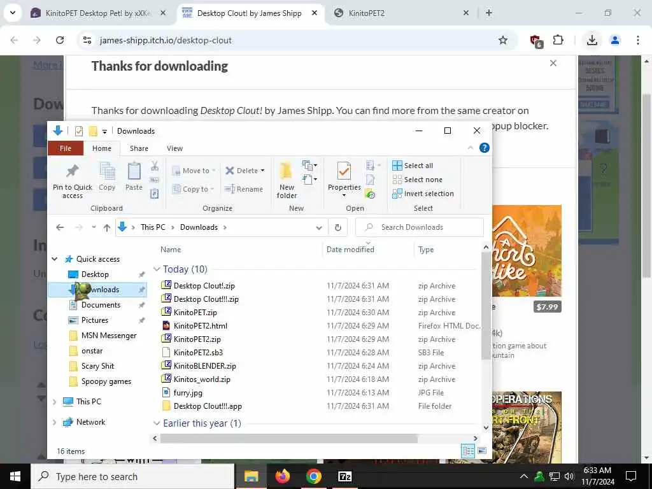This screenshot has width=652, height=489.
Task: Select KinitoPET2.html file
Action: pyautogui.click(x=201, y=326)
